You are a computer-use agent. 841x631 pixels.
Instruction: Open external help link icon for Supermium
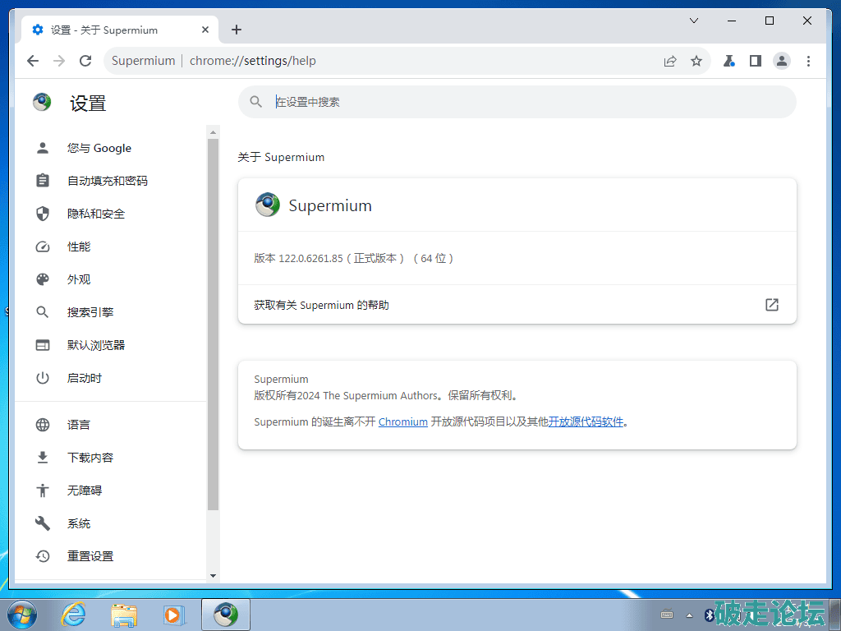pos(771,305)
